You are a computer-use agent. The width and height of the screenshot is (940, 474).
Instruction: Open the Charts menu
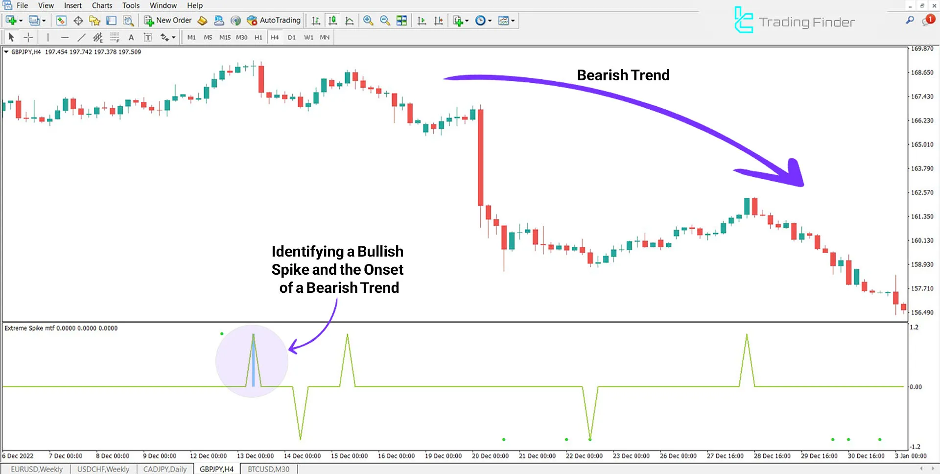click(101, 5)
